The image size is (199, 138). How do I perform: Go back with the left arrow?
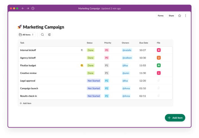23,8
